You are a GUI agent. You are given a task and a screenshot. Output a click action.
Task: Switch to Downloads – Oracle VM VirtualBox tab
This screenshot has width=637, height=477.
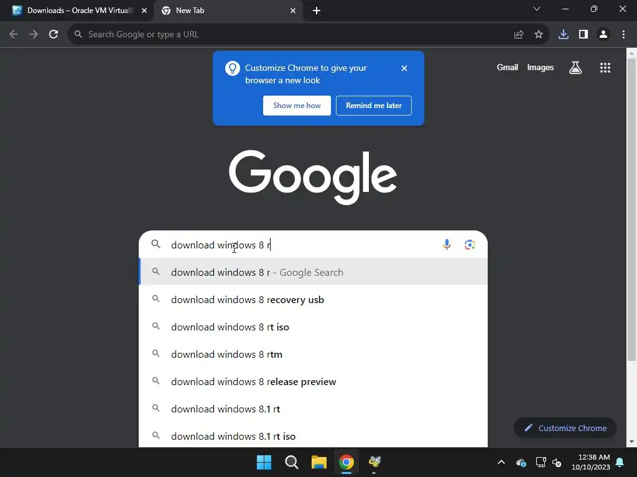click(77, 11)
